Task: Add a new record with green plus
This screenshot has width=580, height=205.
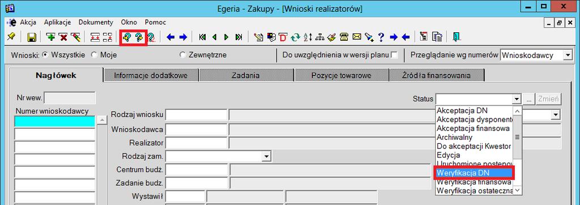Action: click(x=50, y=37)
